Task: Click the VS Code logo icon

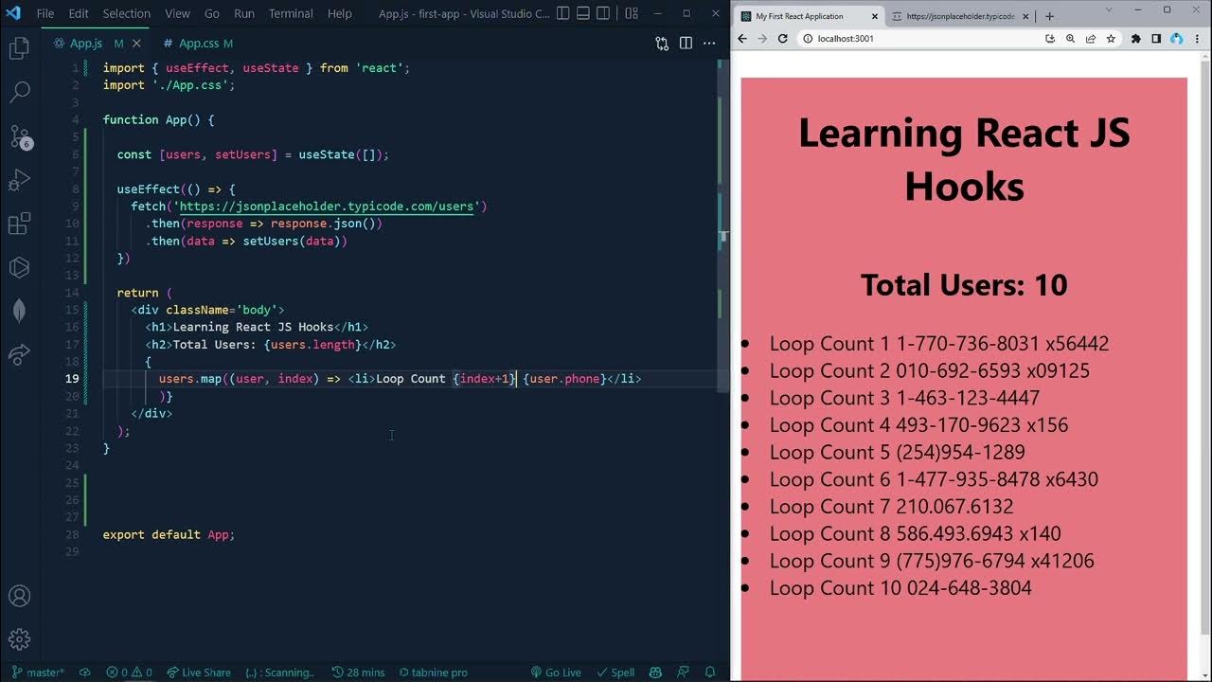Action: [x=13, y=13]
